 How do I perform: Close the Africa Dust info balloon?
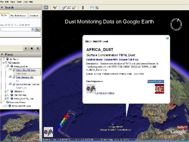(167, 38)
